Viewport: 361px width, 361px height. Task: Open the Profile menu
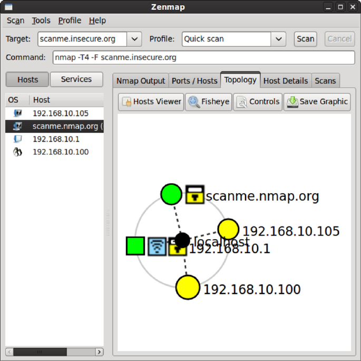point(70,21)
